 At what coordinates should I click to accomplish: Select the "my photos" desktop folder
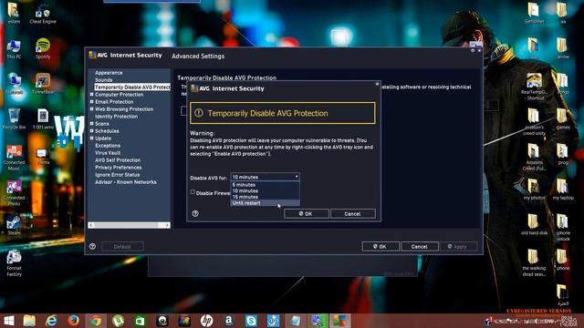(534, 189)
